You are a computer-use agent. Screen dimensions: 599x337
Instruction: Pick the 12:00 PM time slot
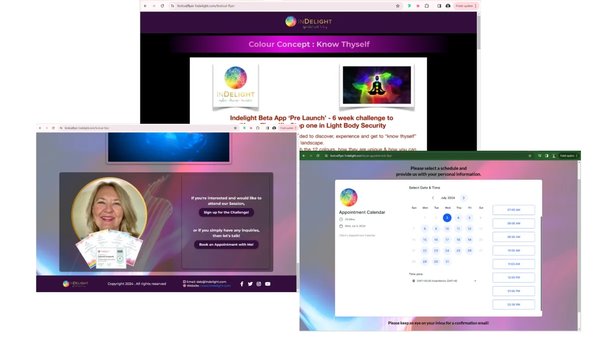click(514, 277)
